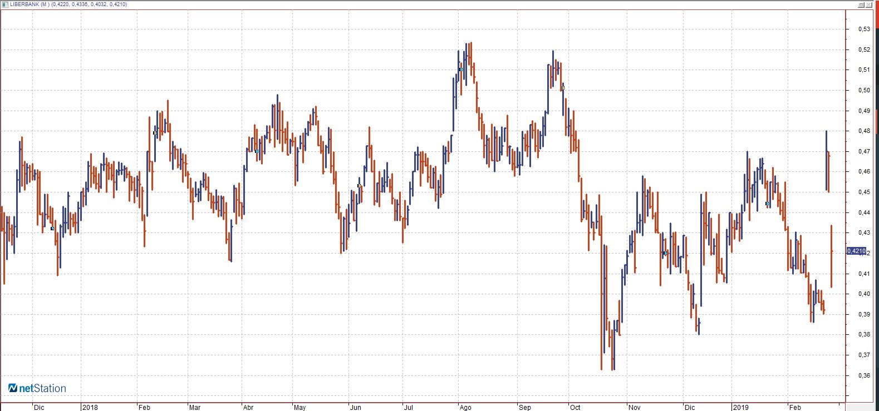The width and height of the screenshot is (879, 411).
Task: Click the 0,40 price axis label
Action: (864, 294)
